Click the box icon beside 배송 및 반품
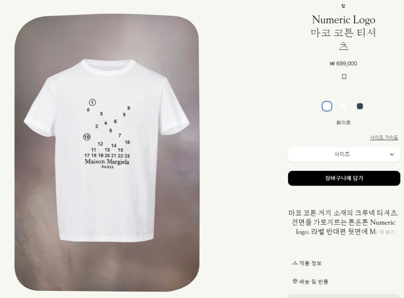Image resolution: width=404 pixels, height=298 pixels. (295, 281)
